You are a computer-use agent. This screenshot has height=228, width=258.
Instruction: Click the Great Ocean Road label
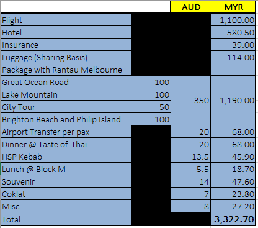[x=66, y=82]
